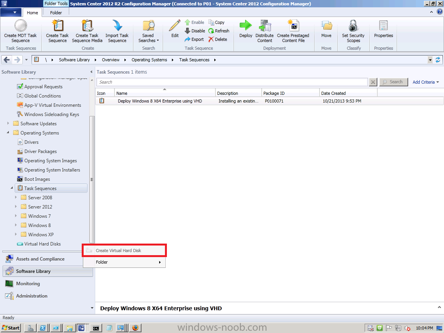Viewport: 444px width, 333px height.
Task: Select Virtual Hard Disks node
Action: [42, 244]
